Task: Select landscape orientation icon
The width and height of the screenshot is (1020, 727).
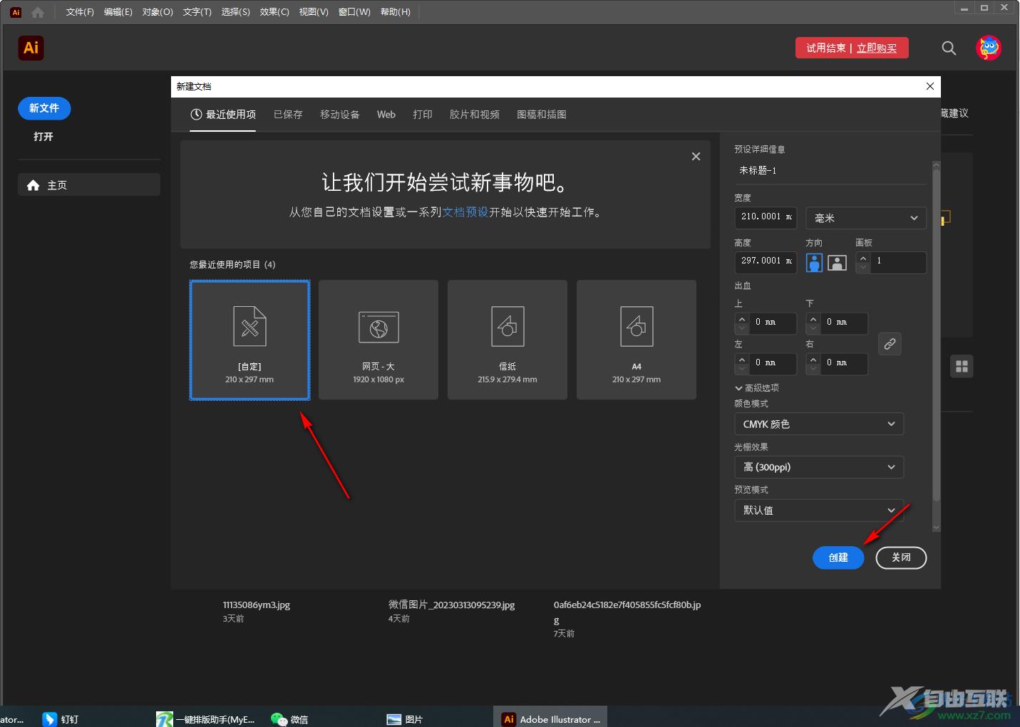Action: coord(837,263)
